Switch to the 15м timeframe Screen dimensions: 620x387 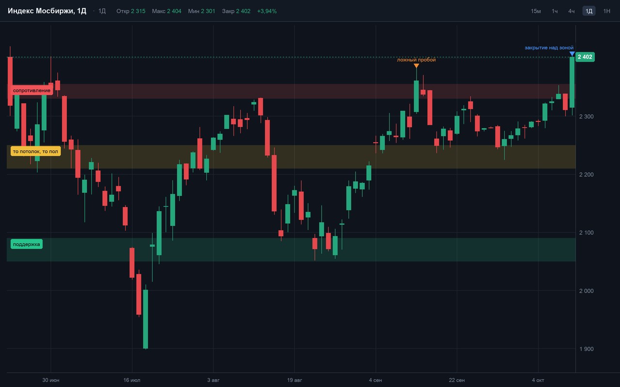click(536, 11)
